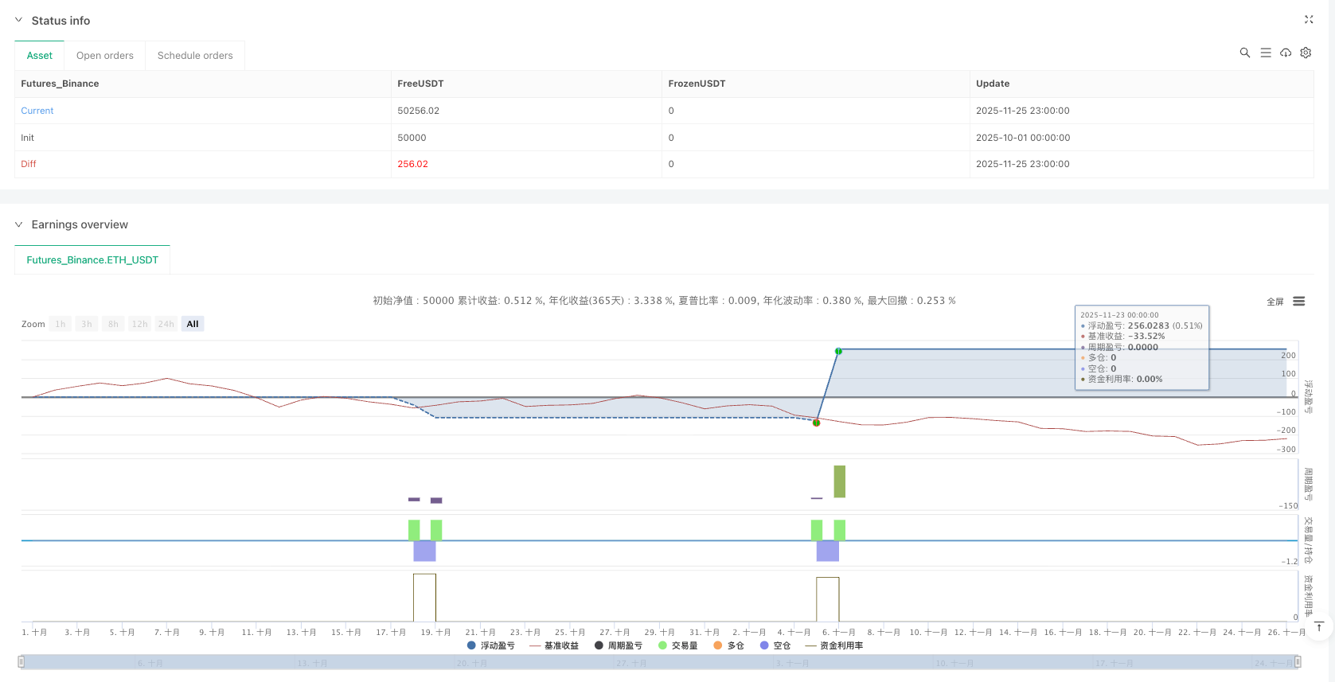Image resolution: width=1335 pixels, height=682 pixels.
Task: Open the settings gear icon
Action: point(1306,53)
